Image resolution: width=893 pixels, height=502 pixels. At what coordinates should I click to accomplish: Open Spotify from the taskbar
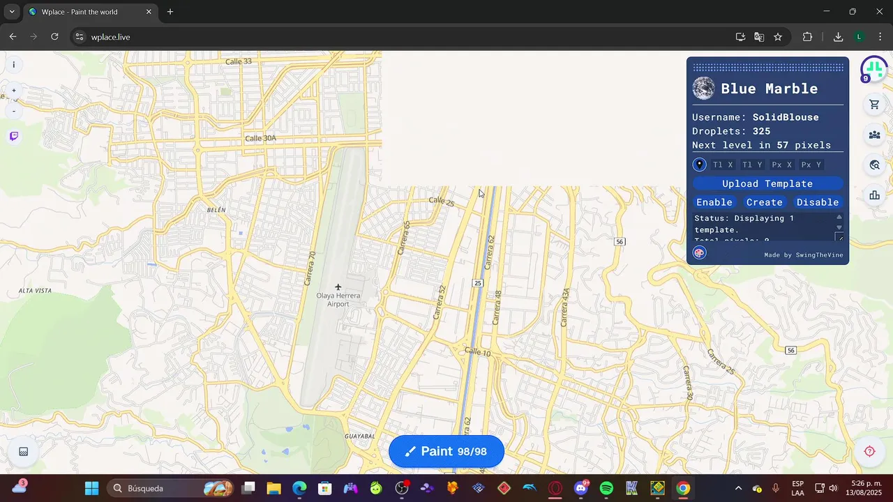[x=606, y=488]
